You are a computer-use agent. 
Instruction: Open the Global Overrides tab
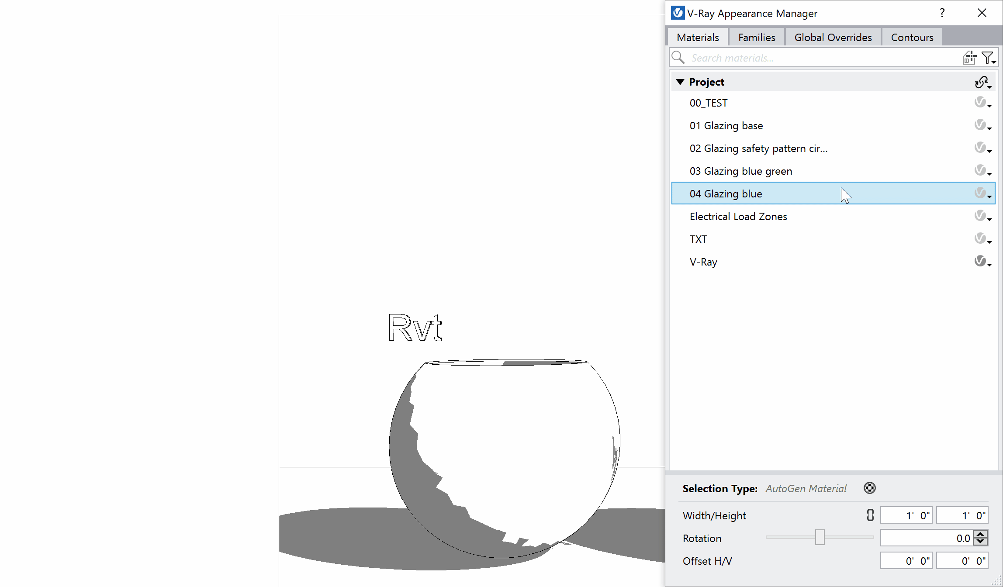(x=833, y=37)
